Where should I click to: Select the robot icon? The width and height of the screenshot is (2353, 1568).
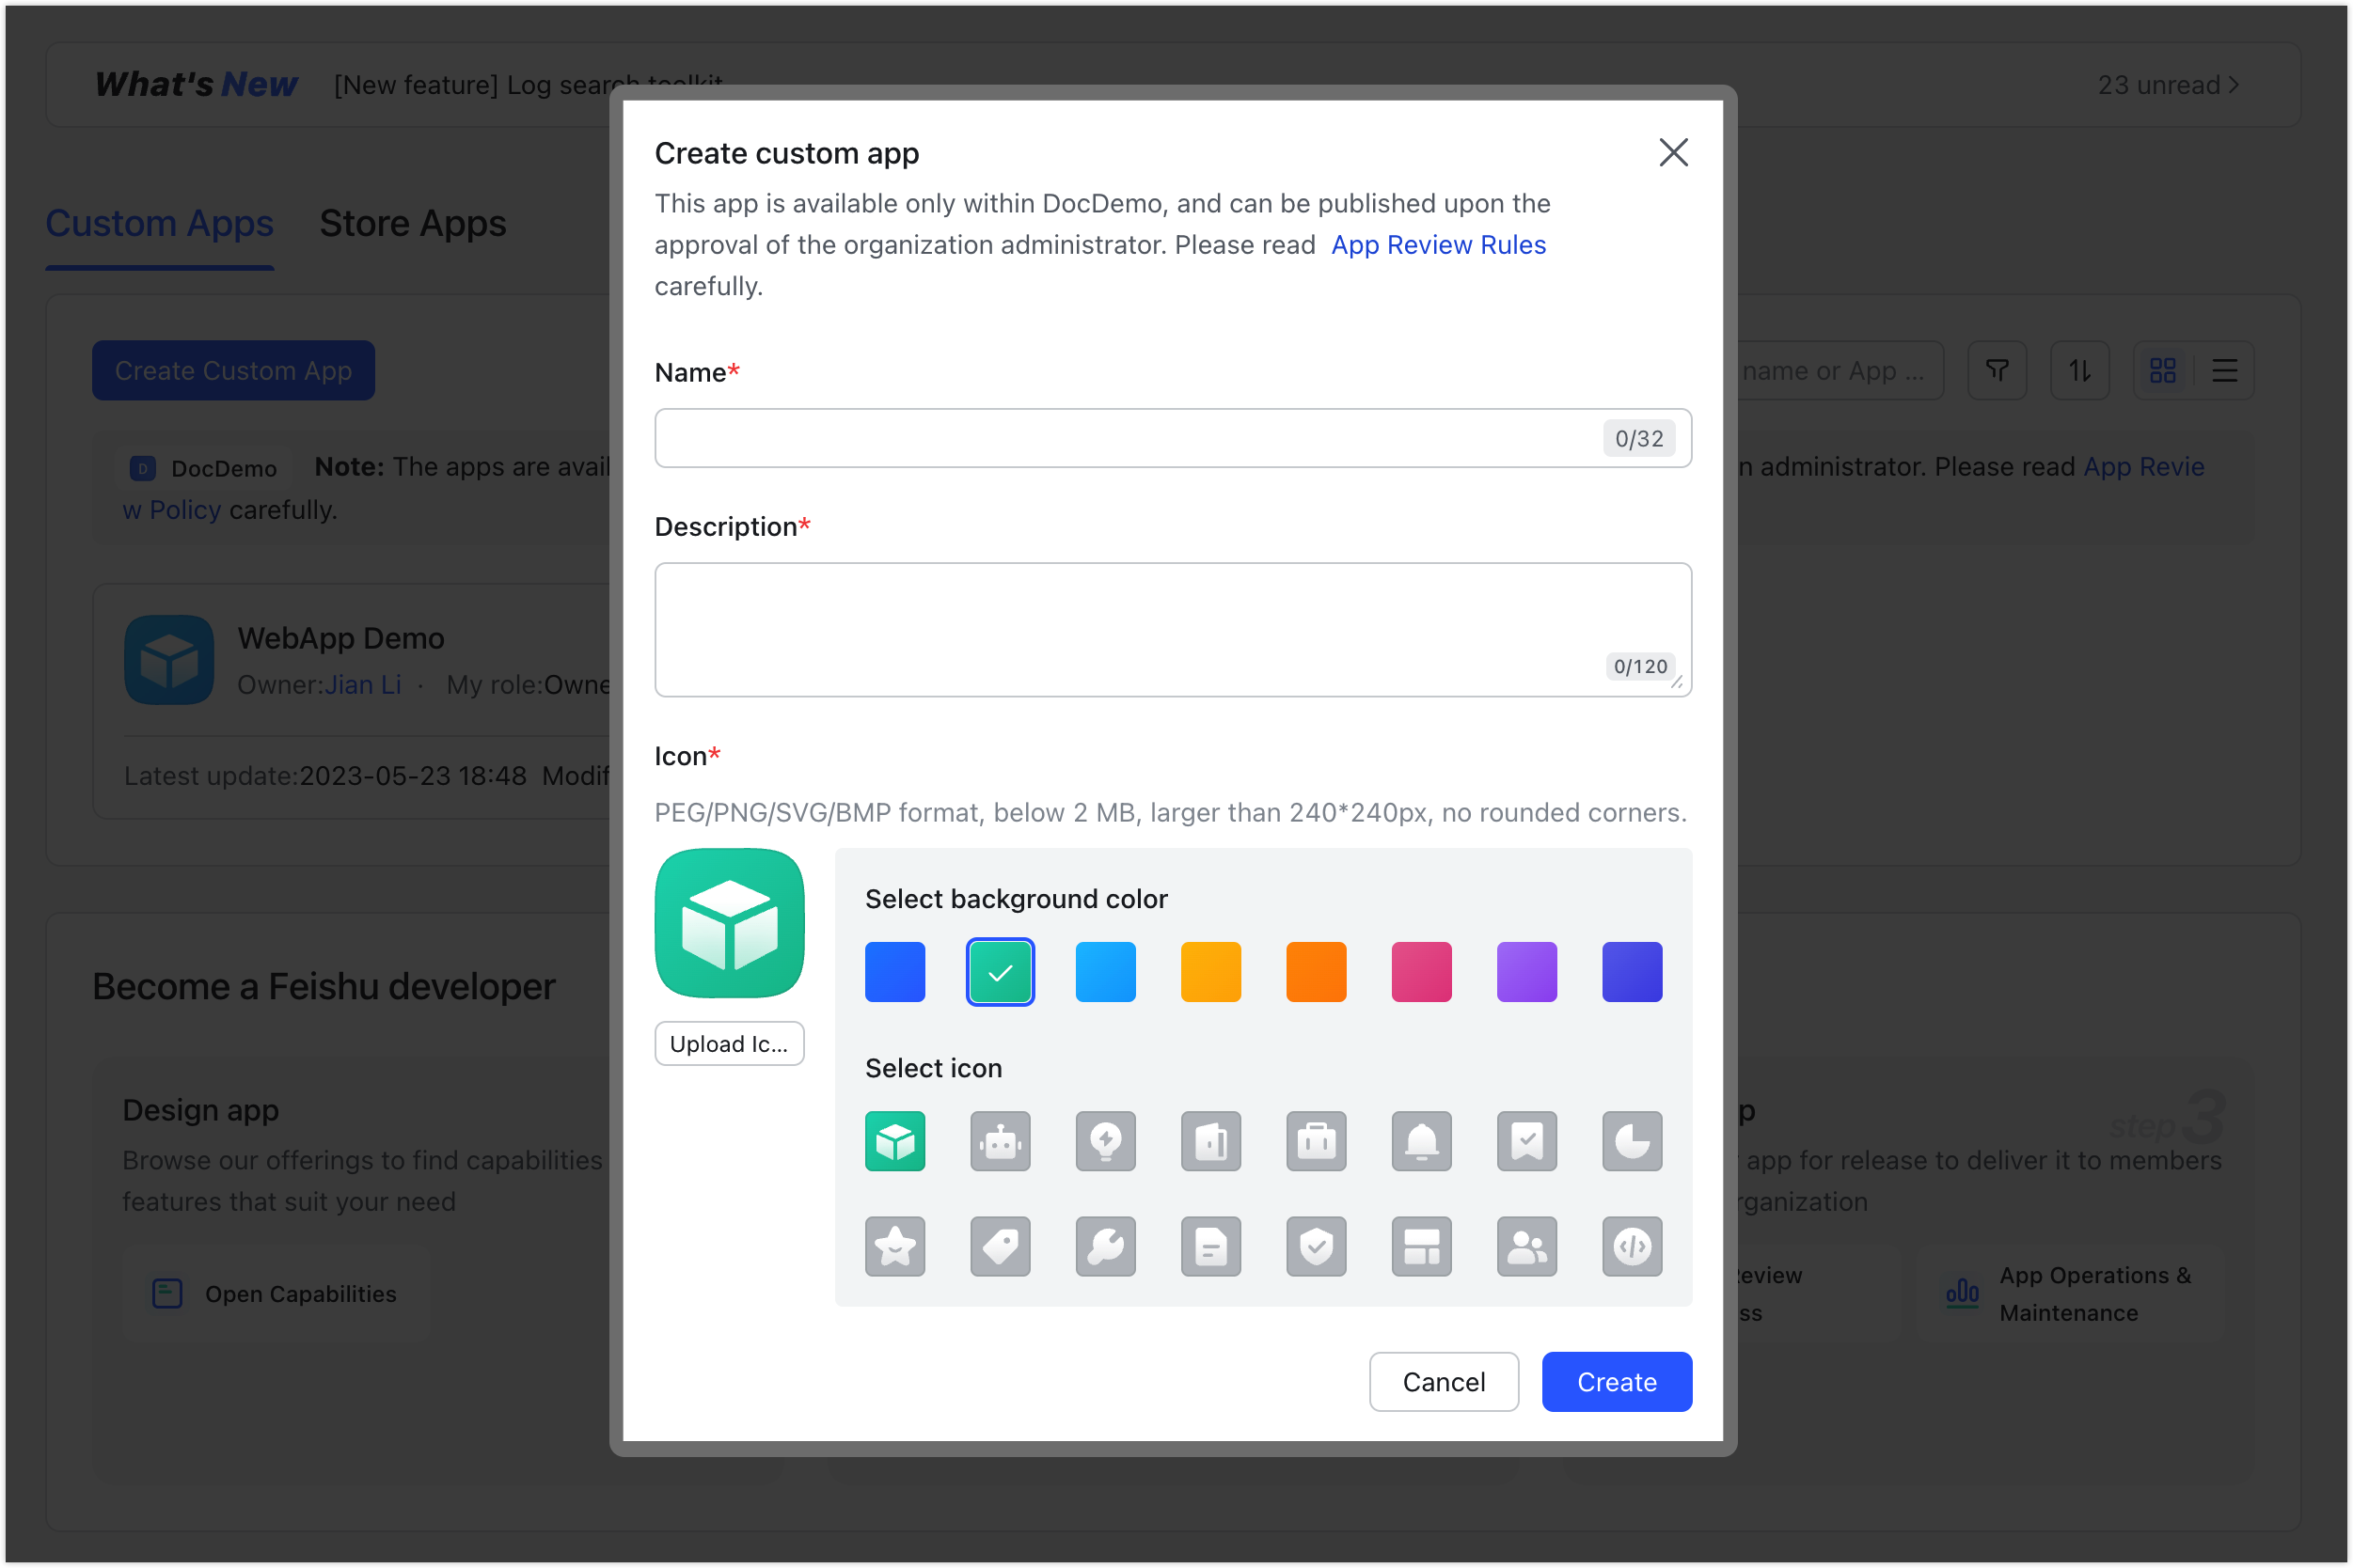[1000, 1141]
